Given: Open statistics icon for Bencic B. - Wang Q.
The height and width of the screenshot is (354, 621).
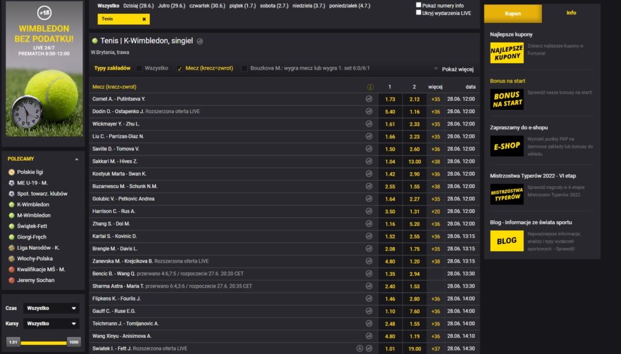Looking at the screenshot, I should [369, 274].
